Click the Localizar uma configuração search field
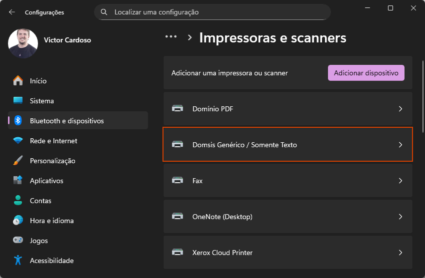This screenshot has height=278, width=425. click(x=212, y=12)
